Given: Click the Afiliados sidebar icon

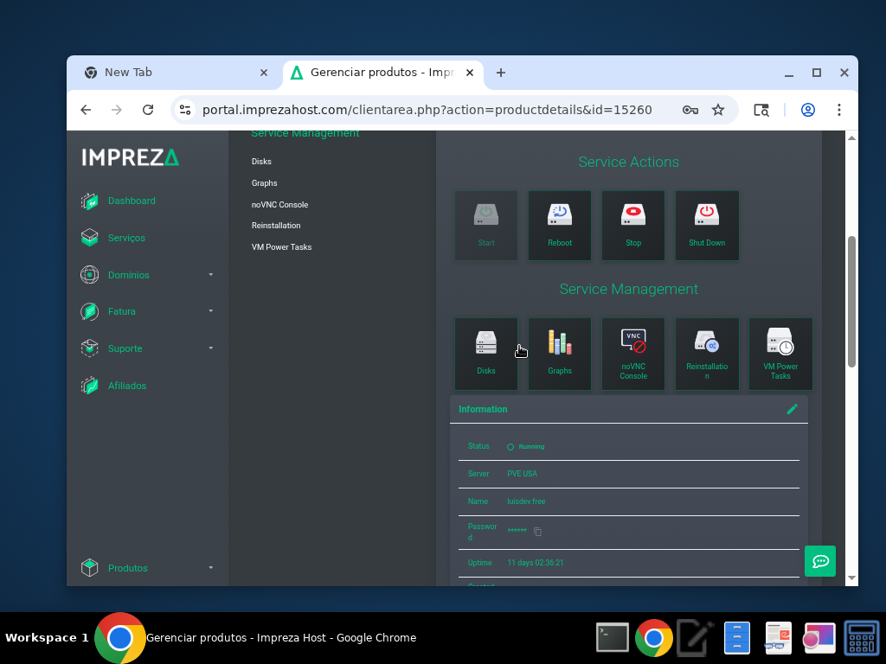Looking at the screenshot, I should pos(89,386).
